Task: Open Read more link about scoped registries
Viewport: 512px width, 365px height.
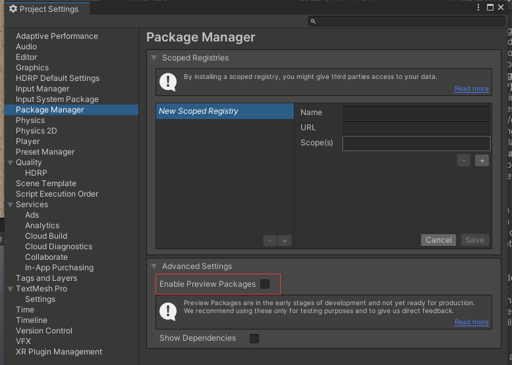Action: point(472,89)
